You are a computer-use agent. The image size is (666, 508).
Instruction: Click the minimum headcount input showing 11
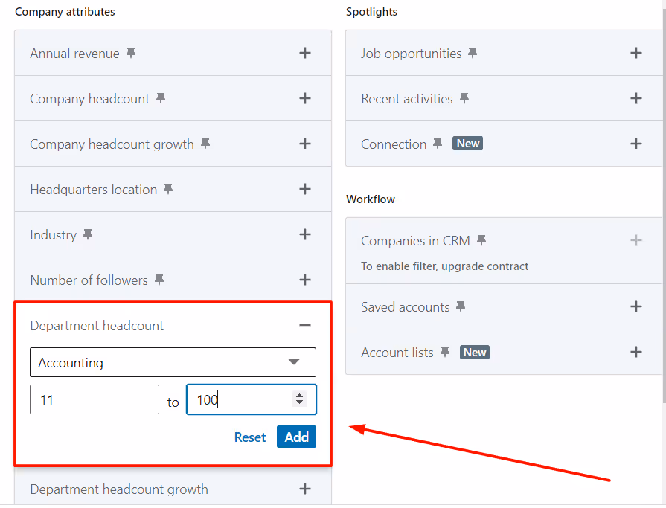point(94,399)
